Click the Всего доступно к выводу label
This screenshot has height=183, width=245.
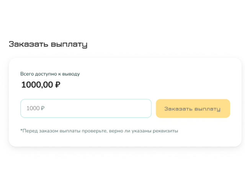point(50,74)
